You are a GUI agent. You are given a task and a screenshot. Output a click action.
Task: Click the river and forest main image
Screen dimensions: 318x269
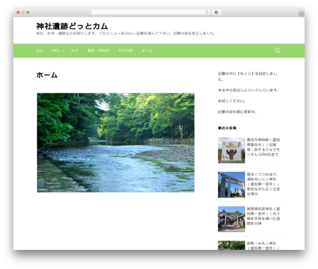(x=116, y=142)
